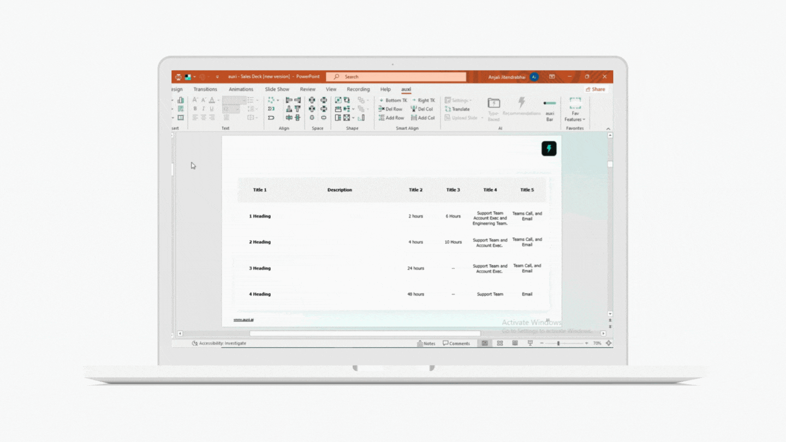Image resolution: width=786 pixels, height=442 pixels.
Task: Switch to Slide Sorter view
Action: click(x=499, y=343)
